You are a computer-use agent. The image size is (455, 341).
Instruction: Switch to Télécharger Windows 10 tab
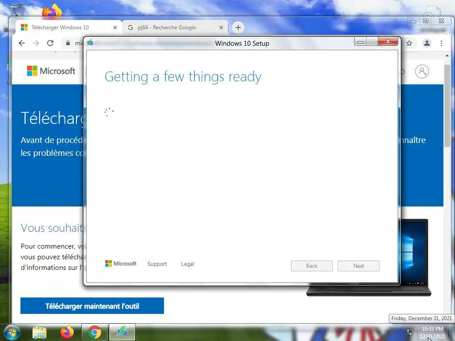(x=69, y=28)
